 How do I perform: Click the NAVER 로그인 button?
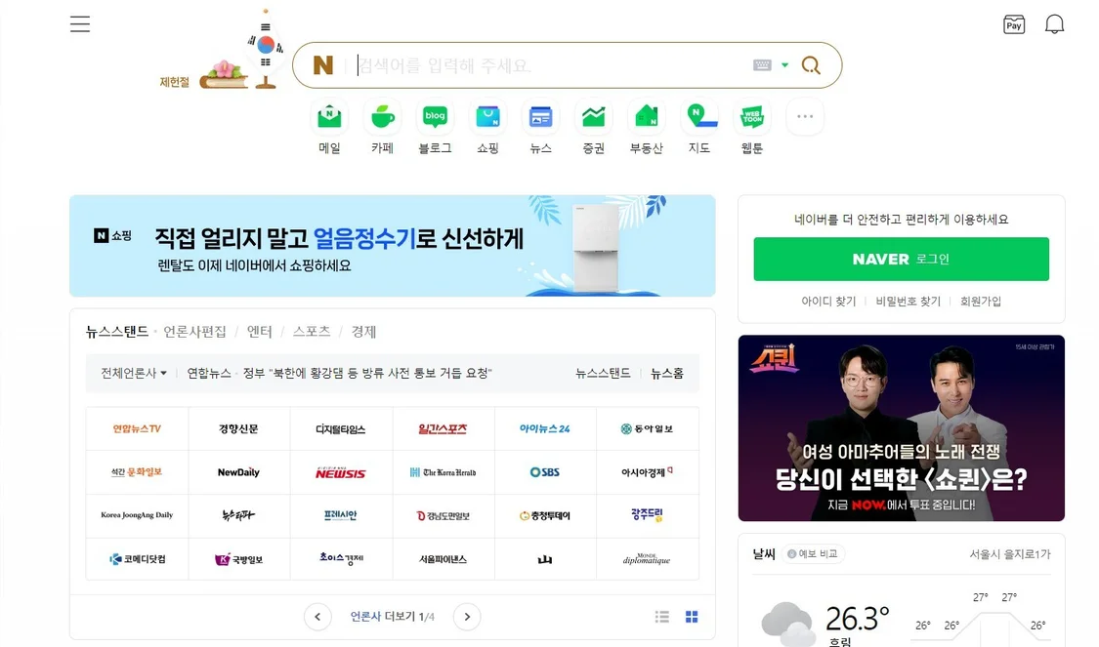click(x=902, y=259)
